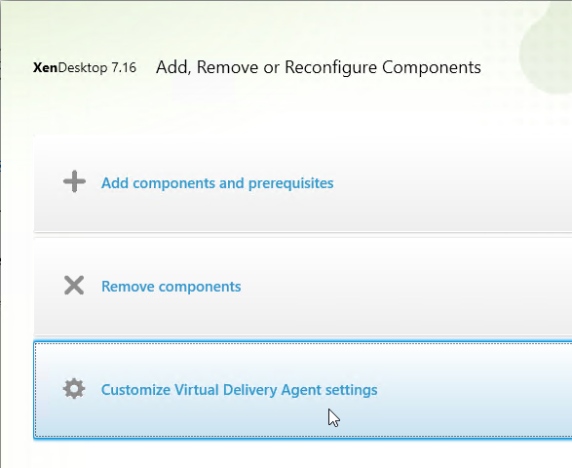The height and width of the screenshot is (468, 572).
Task: Select the Remove components link
Action: [x=172, y=287]
